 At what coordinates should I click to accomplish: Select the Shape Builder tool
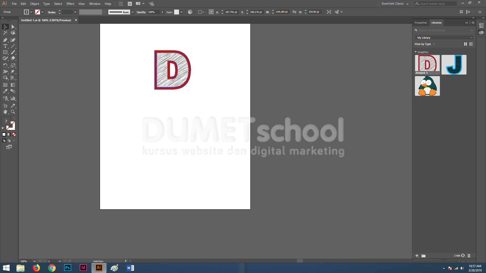(5, 78)
